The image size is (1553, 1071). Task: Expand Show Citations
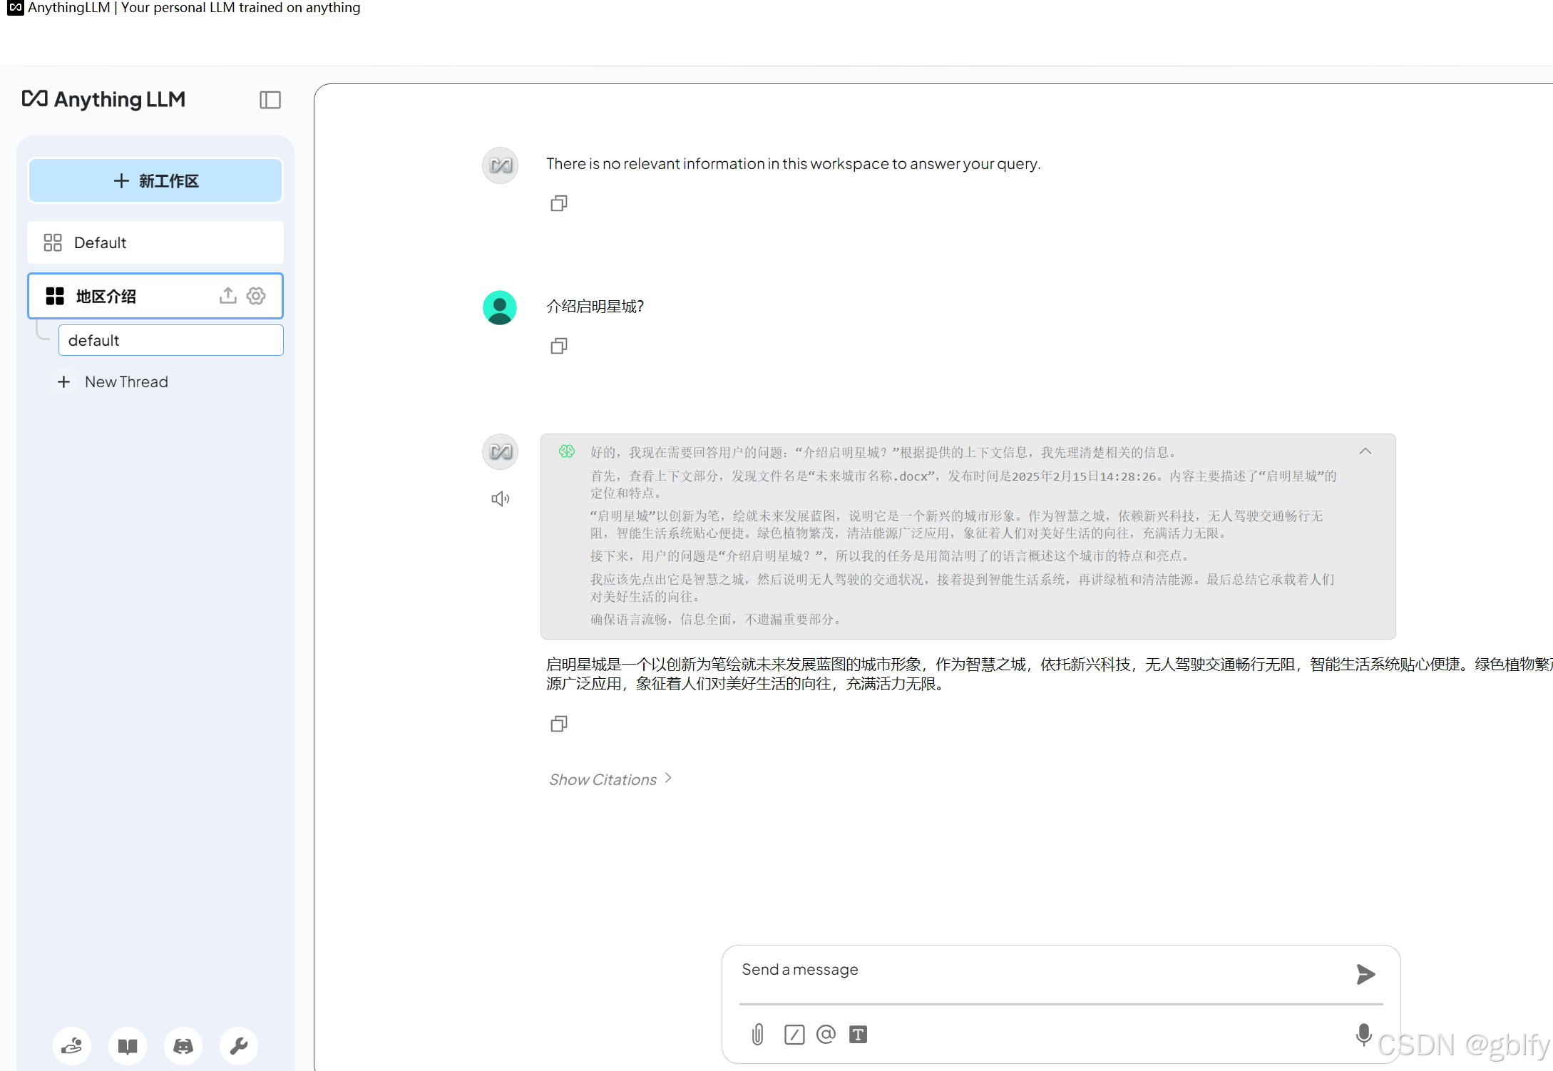[x=610, y=779]
